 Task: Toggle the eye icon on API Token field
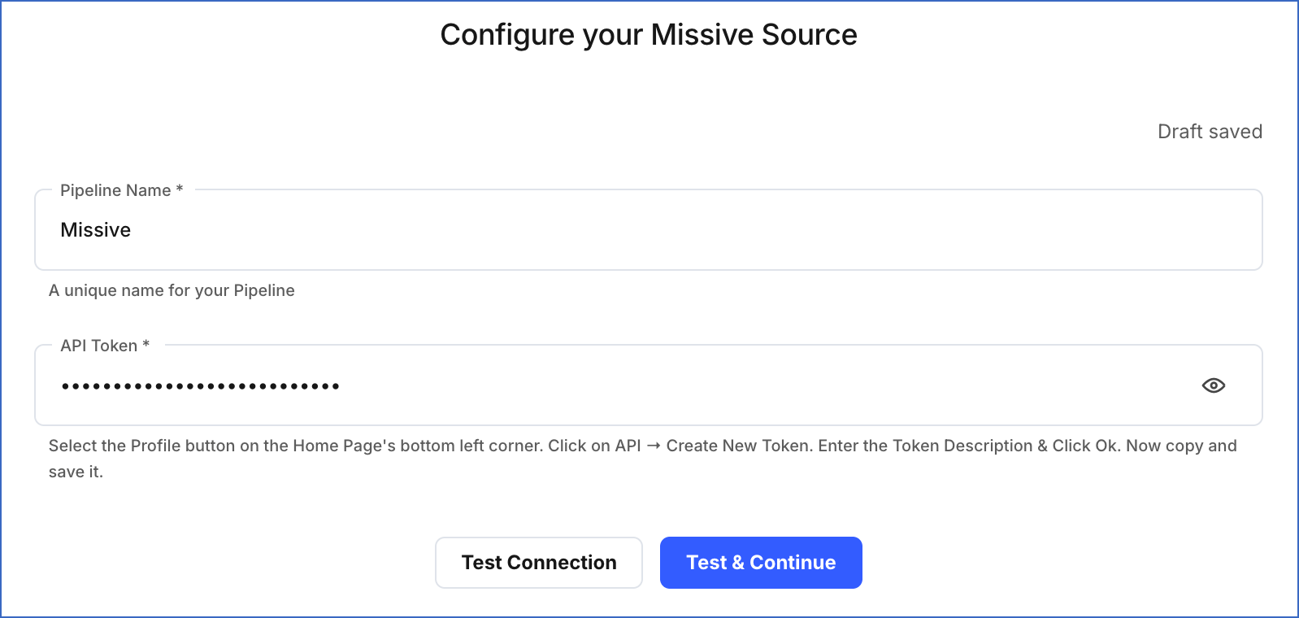(1214, 385)
